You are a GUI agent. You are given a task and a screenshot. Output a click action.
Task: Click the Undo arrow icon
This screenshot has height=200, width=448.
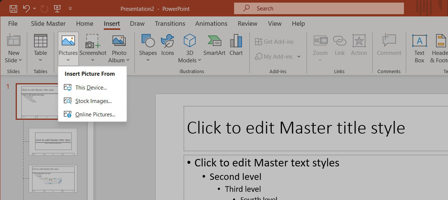point(26,9)
